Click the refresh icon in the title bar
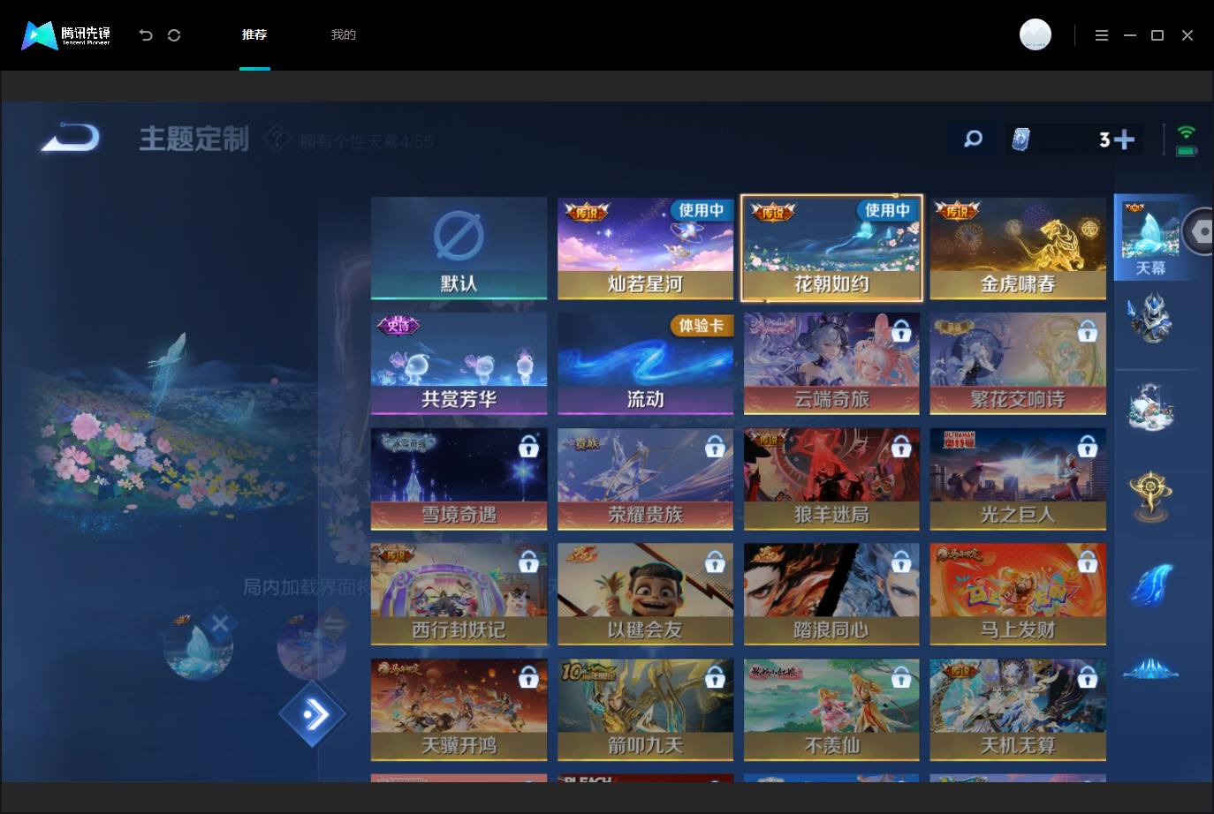Image resolution: width=1214 pixels, height=814 pixels. click(174, 35)
